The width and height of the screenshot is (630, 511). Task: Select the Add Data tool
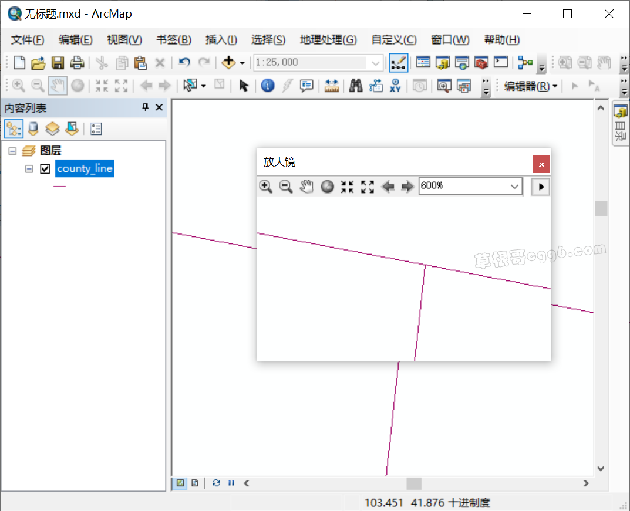228,62
